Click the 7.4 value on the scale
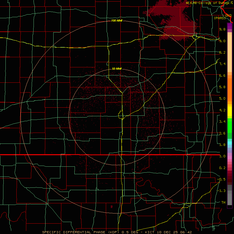This screenshot has width=234, height=234. 222,64
